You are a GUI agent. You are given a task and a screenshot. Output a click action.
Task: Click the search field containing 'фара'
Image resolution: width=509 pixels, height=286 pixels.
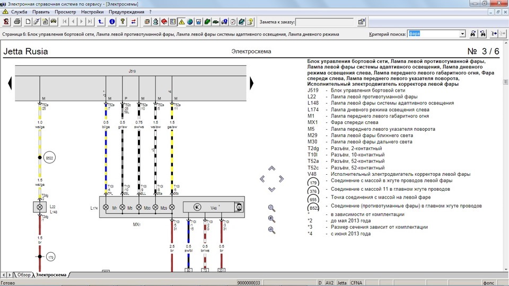pyautogui.click(x=434, y=34)
